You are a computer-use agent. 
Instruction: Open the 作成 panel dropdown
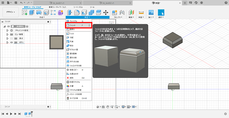(x=42, y=17)
